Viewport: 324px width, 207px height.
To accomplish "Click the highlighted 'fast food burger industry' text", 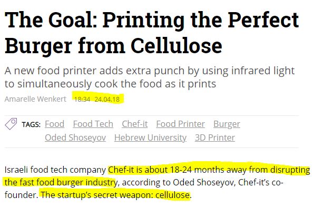I will (69, 182).
